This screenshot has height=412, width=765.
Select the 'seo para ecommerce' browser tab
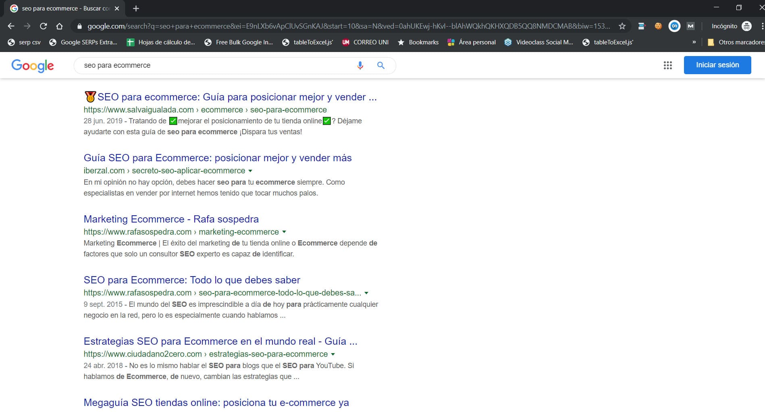(64, 8)
